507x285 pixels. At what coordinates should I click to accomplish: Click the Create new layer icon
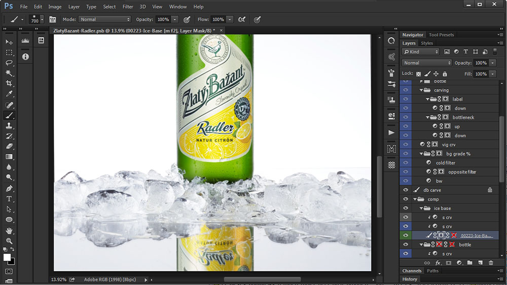pos(480,263)
